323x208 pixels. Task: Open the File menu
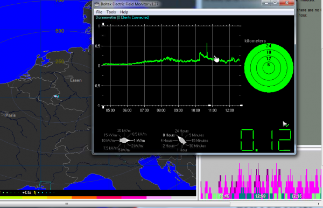coord(99,12)
